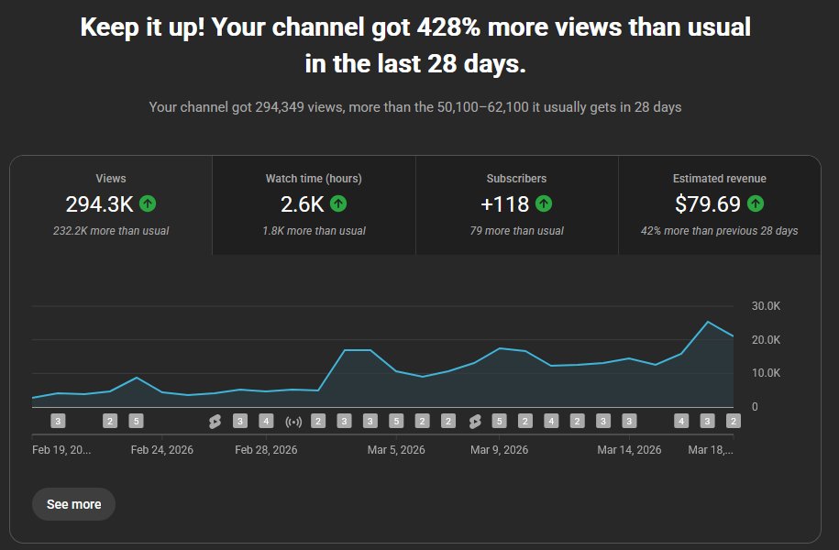Click the 10.0K axis label

tap(766, 373)
